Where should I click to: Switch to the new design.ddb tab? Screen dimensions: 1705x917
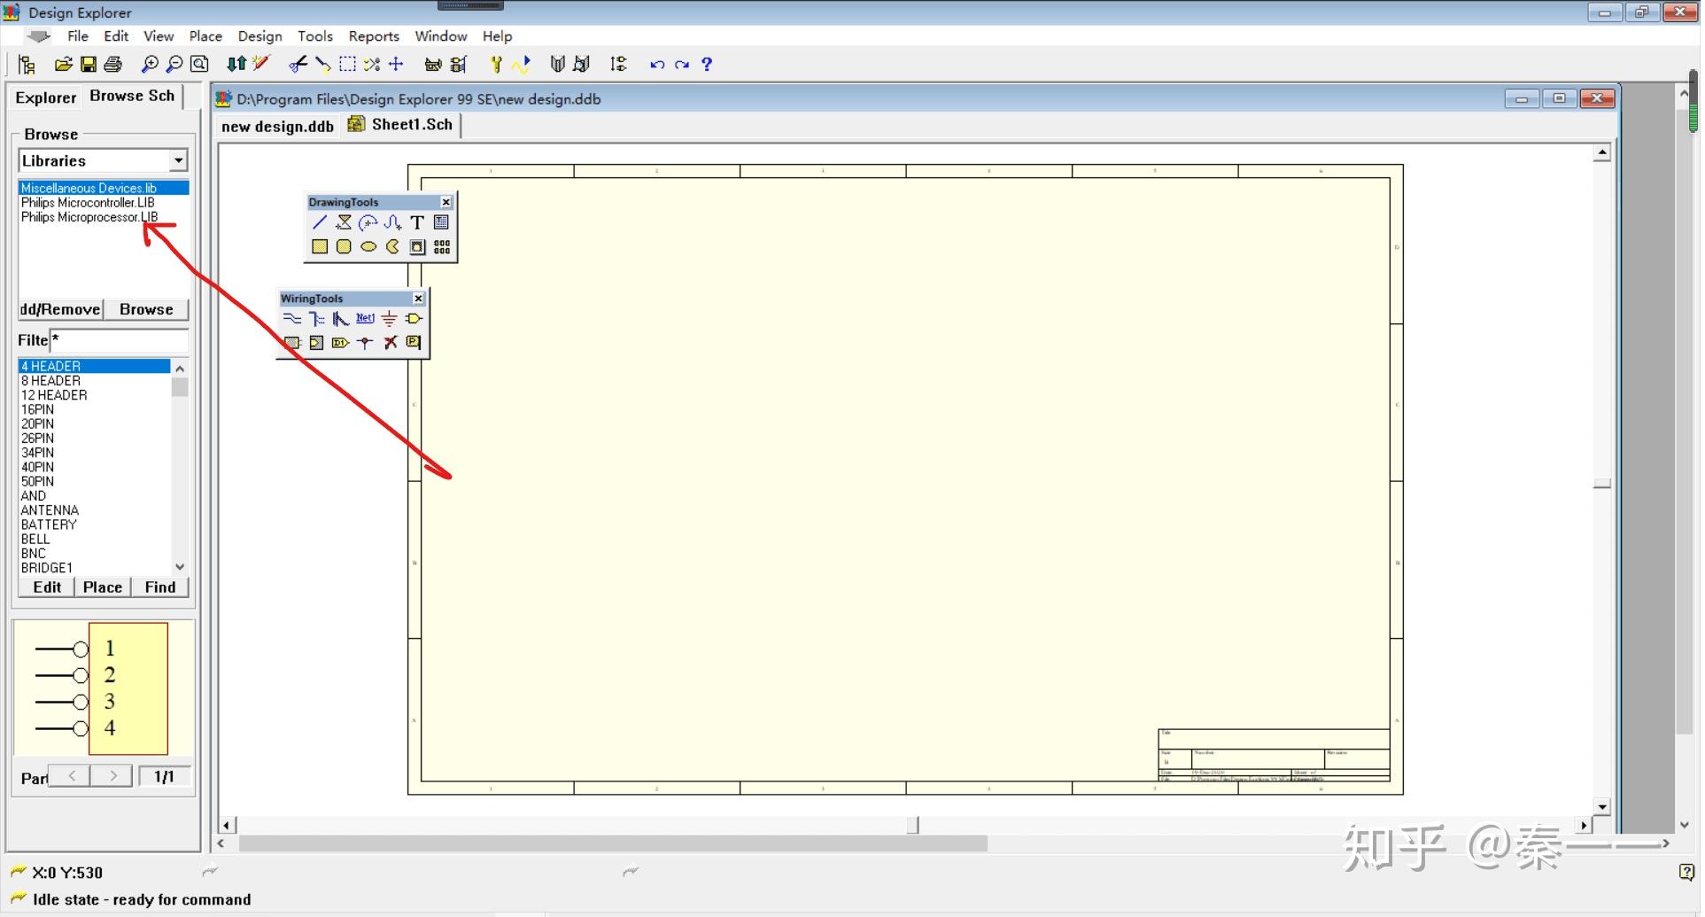click(x=277, y=127)
